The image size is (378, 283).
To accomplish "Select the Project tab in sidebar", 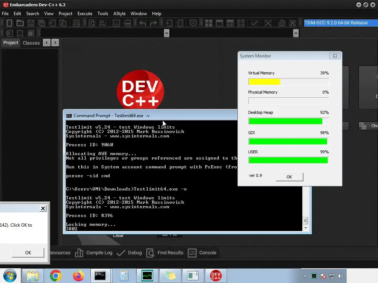I will click(x=11, y=43).
